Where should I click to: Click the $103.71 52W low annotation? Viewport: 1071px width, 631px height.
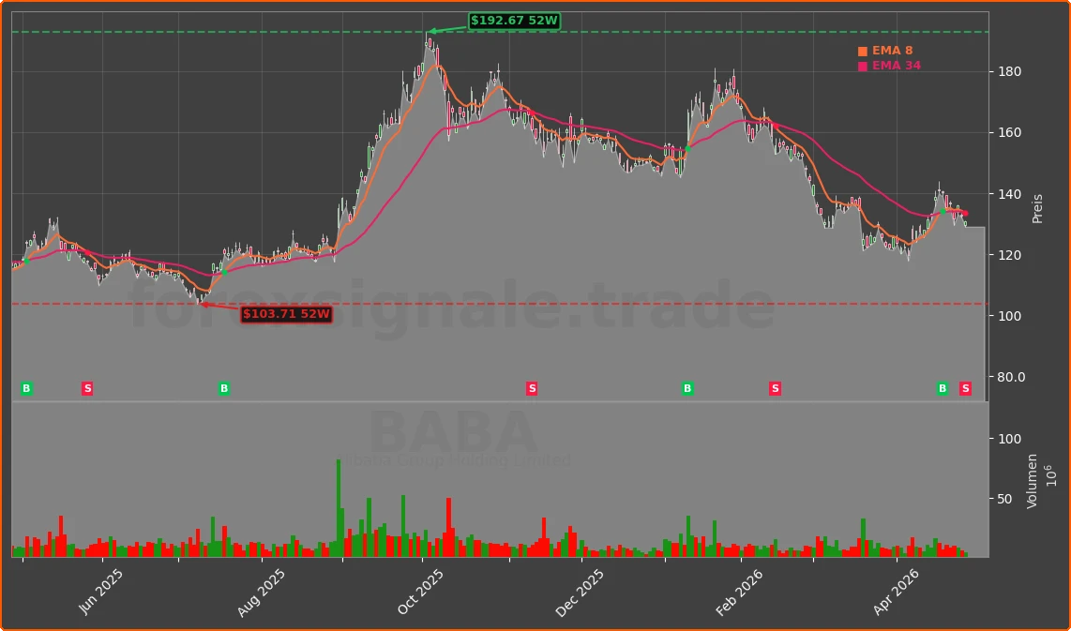point(287,314)
